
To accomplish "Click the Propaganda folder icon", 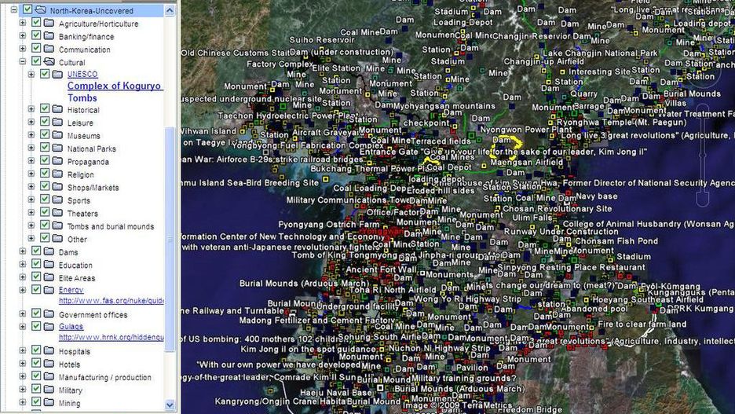I will tap(57, 161).
